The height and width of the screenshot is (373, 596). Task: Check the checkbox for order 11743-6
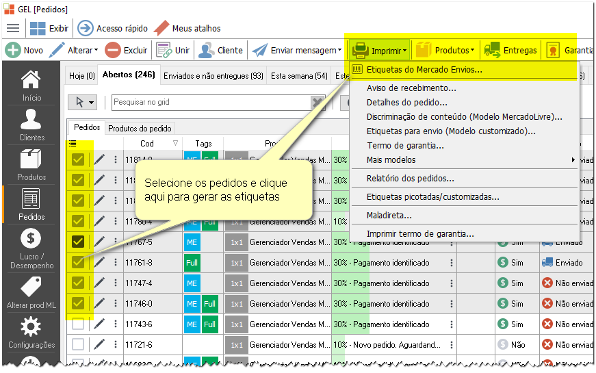coord(78,324)
